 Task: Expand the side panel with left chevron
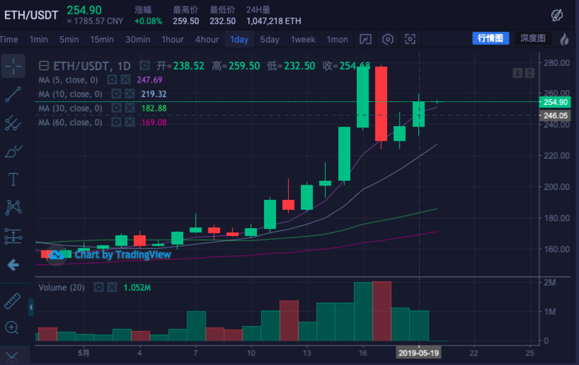point(31,307)
